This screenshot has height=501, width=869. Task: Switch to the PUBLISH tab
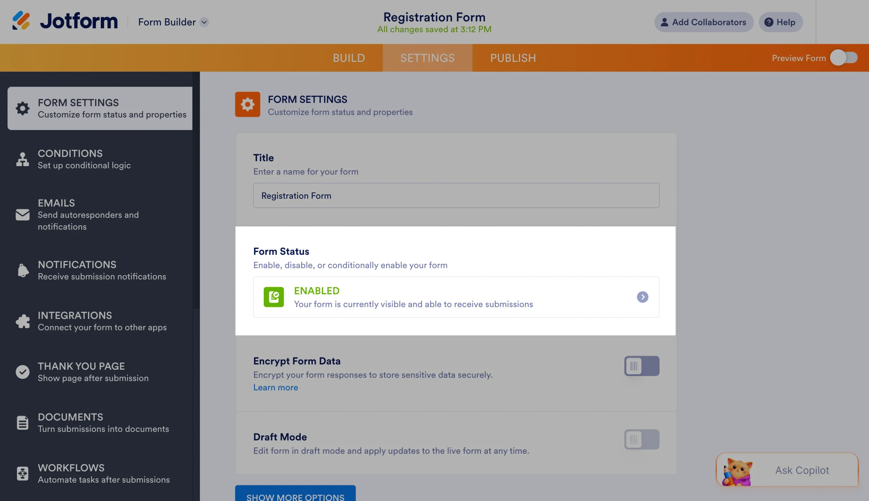(x=513, y=58)
